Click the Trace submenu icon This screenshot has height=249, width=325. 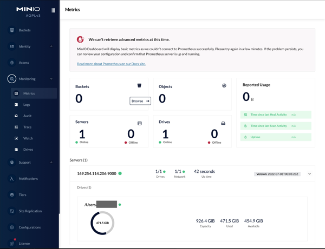pos(16,127)
